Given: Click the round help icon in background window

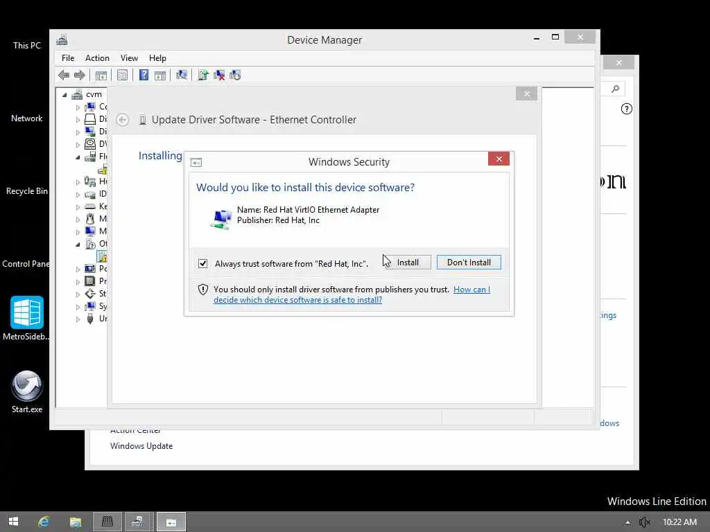Looking at the screenshot, I should [x=626, y=109].
